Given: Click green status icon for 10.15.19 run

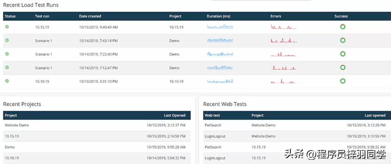Looking at the screenshot, I should 7,27.
